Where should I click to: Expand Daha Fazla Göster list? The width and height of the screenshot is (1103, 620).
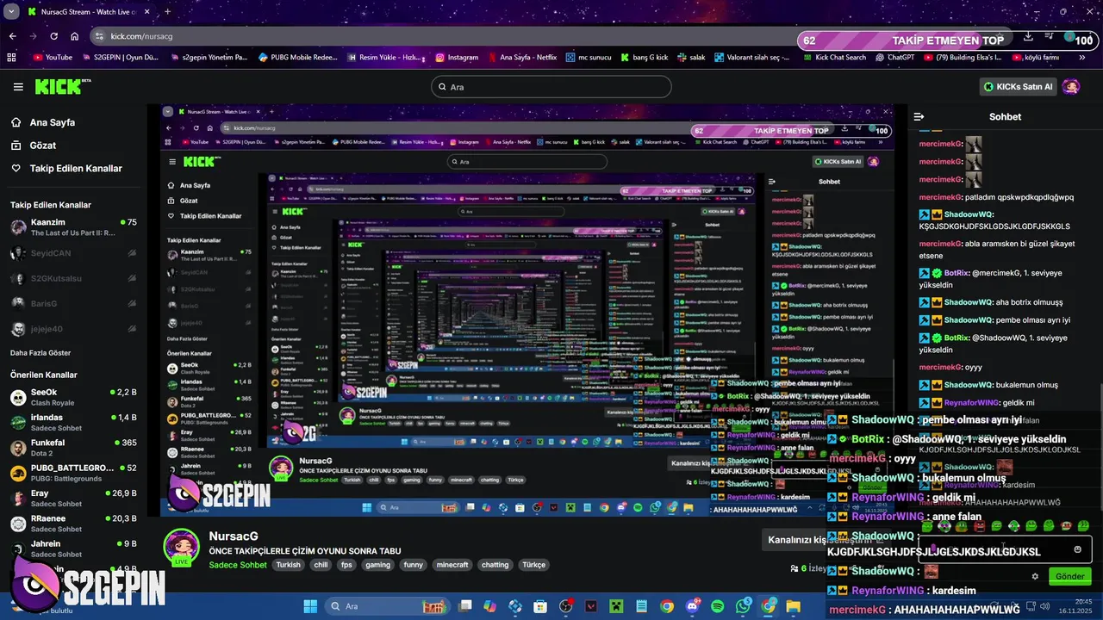click(41, 353)
